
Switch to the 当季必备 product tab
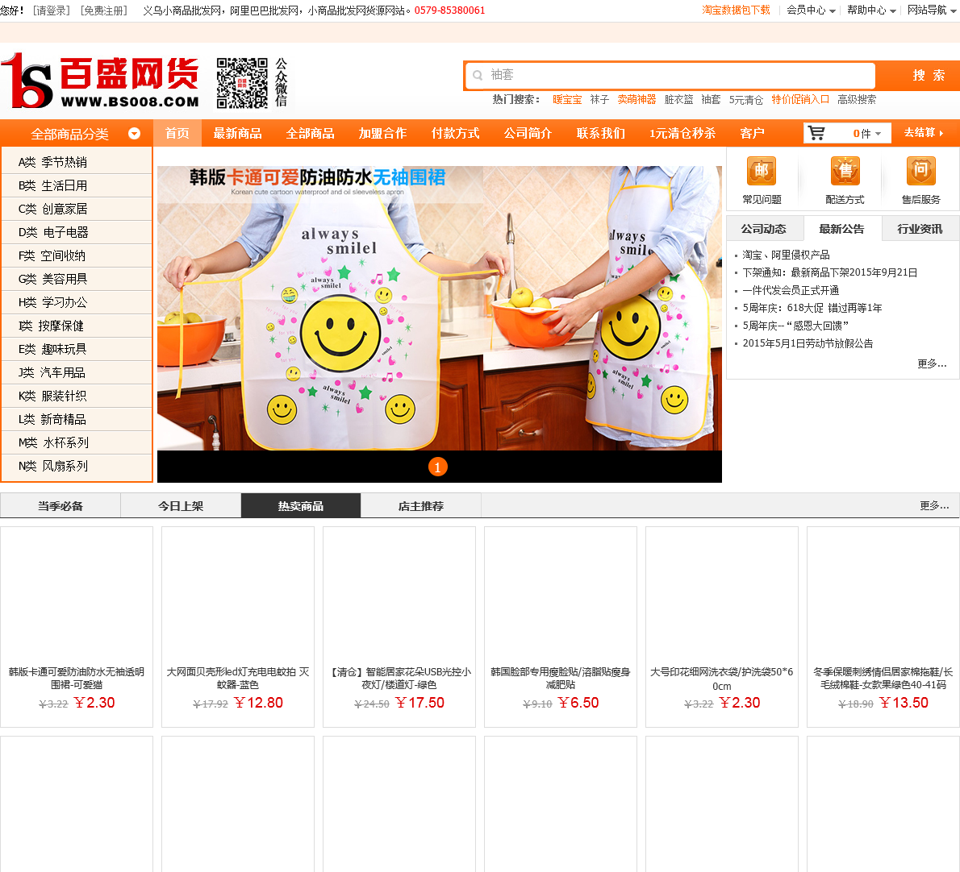point(60,505)
